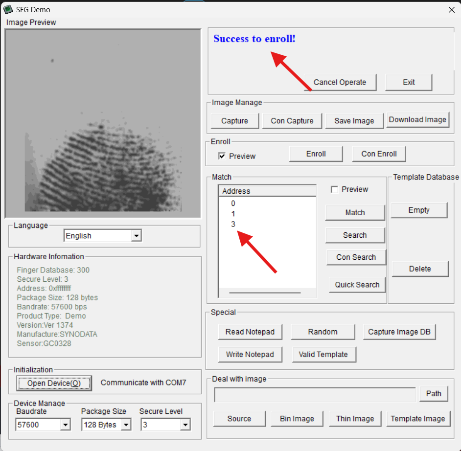Viewport: 461px width, 451px height.
Task: Click the Address list horizontal scrollbar
Action: (265, 293)
